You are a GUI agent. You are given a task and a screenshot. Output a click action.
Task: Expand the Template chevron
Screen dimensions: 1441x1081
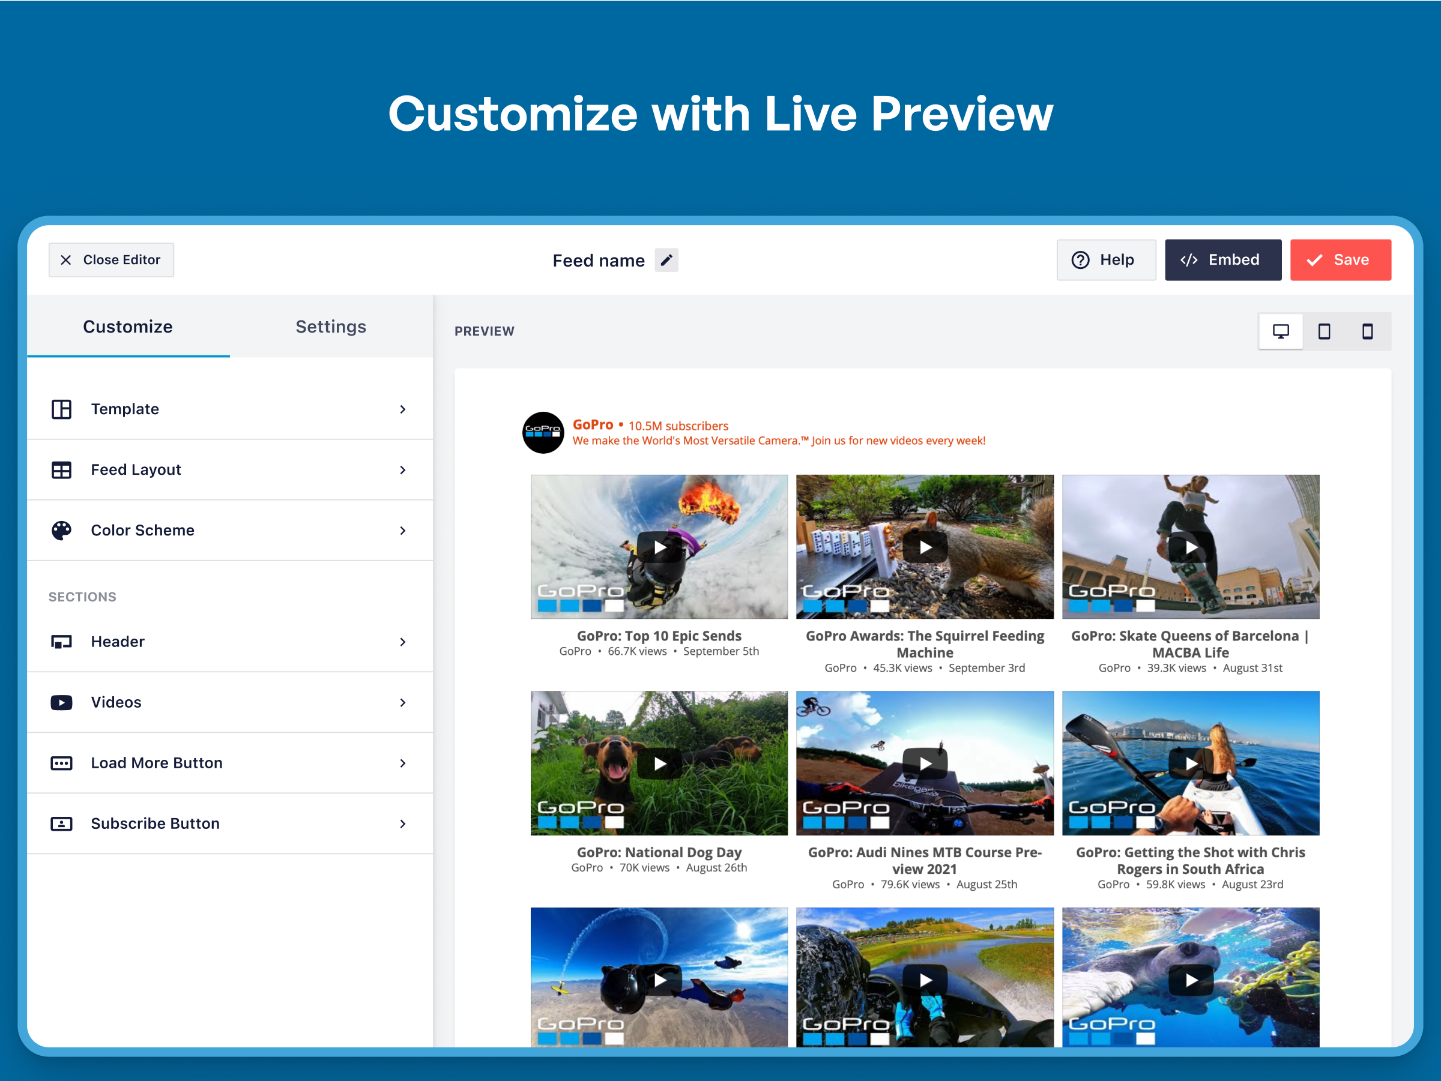(403, 409)
